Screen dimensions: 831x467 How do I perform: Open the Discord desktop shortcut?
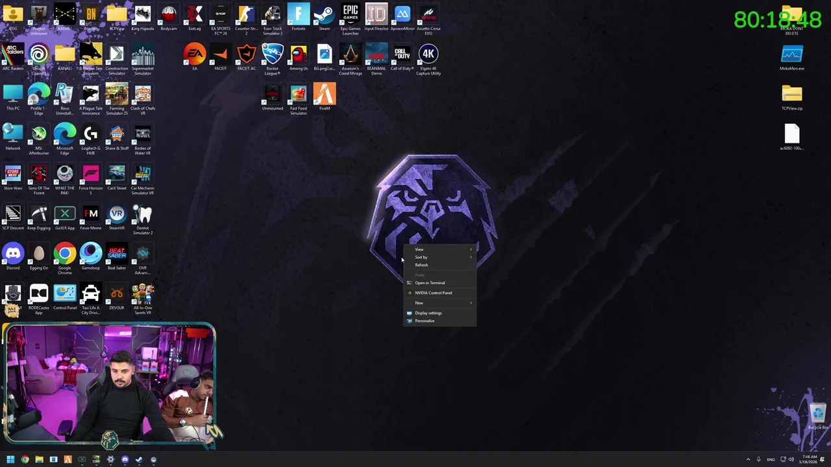point(13,257)
